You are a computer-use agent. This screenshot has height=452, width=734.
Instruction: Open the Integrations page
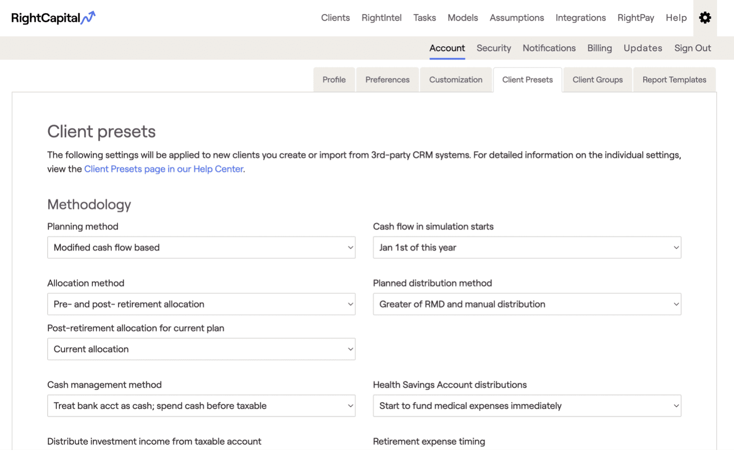click(581, 18)
